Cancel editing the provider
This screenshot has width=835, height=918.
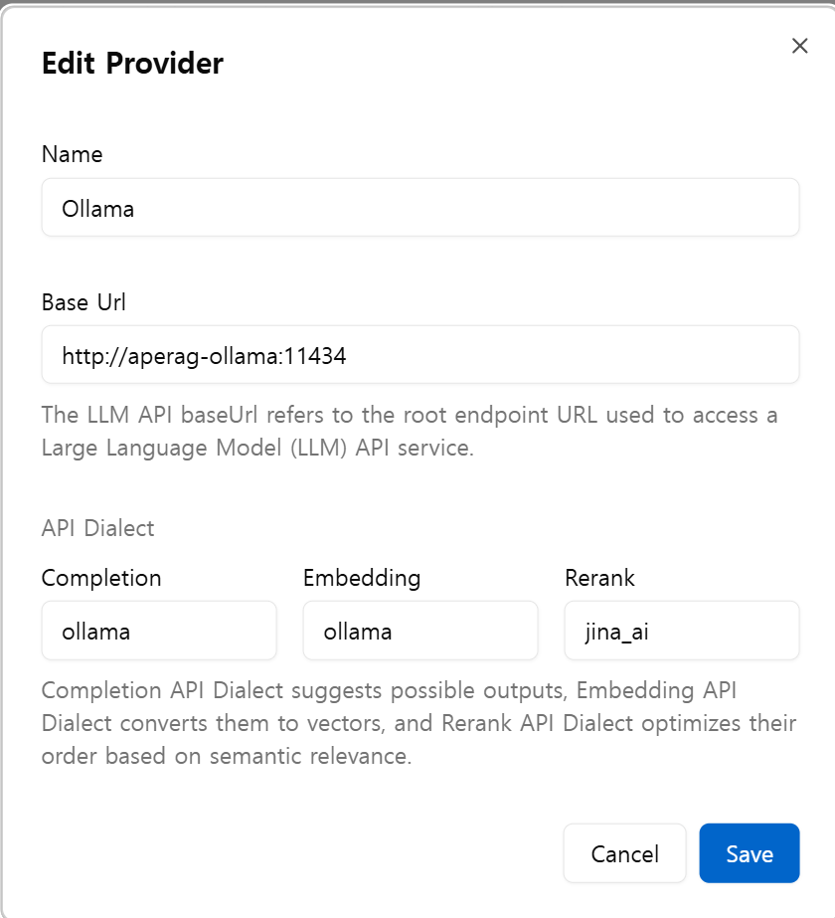624,853
